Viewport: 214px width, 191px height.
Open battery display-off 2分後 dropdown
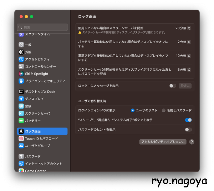(184, 42)
